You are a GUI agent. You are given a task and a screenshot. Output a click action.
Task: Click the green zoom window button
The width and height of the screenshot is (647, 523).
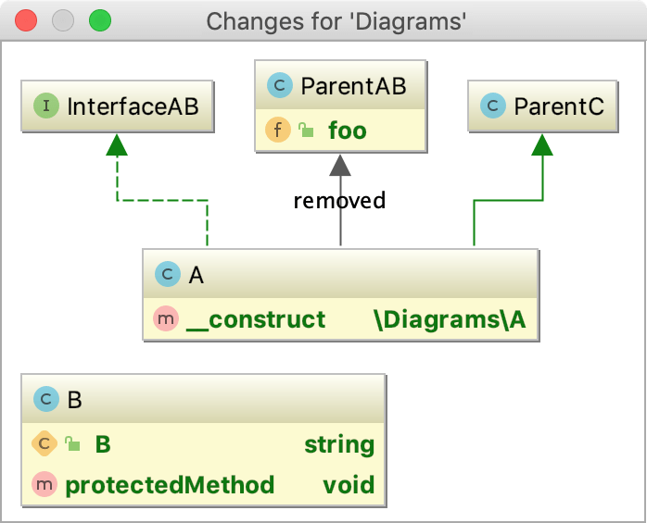(99, 19)
